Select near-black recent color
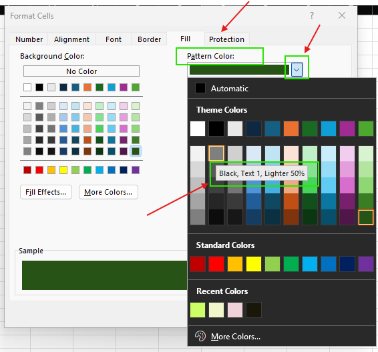Image resolution: width=378 pixels, height=352 pixels. click(x=254, y=310)
